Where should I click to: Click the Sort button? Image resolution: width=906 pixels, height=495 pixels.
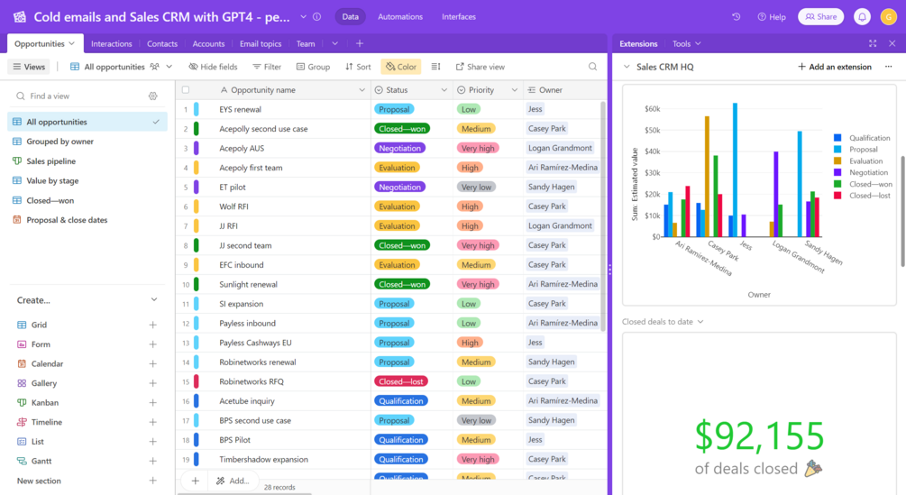click(x=358, y=67)
